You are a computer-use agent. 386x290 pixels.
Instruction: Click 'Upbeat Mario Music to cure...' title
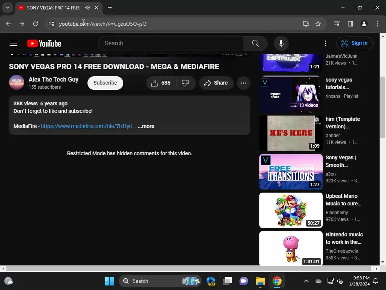[x=343, y=200]
